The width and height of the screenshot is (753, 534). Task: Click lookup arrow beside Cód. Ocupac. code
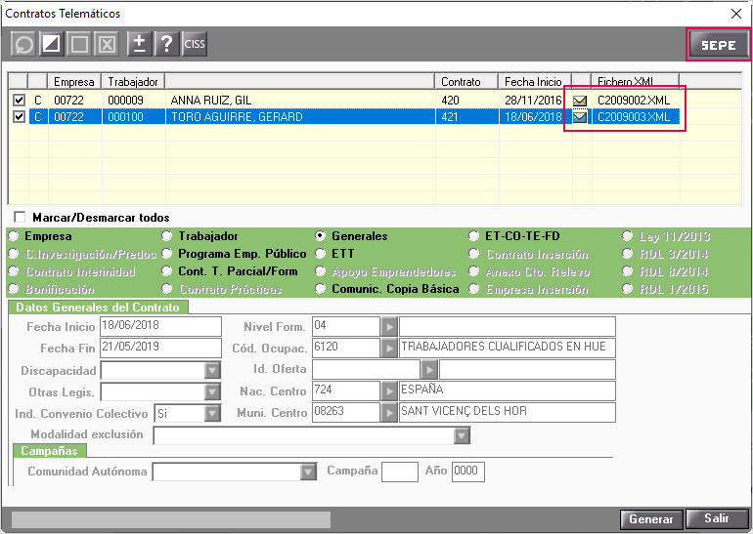coord(388,349)
